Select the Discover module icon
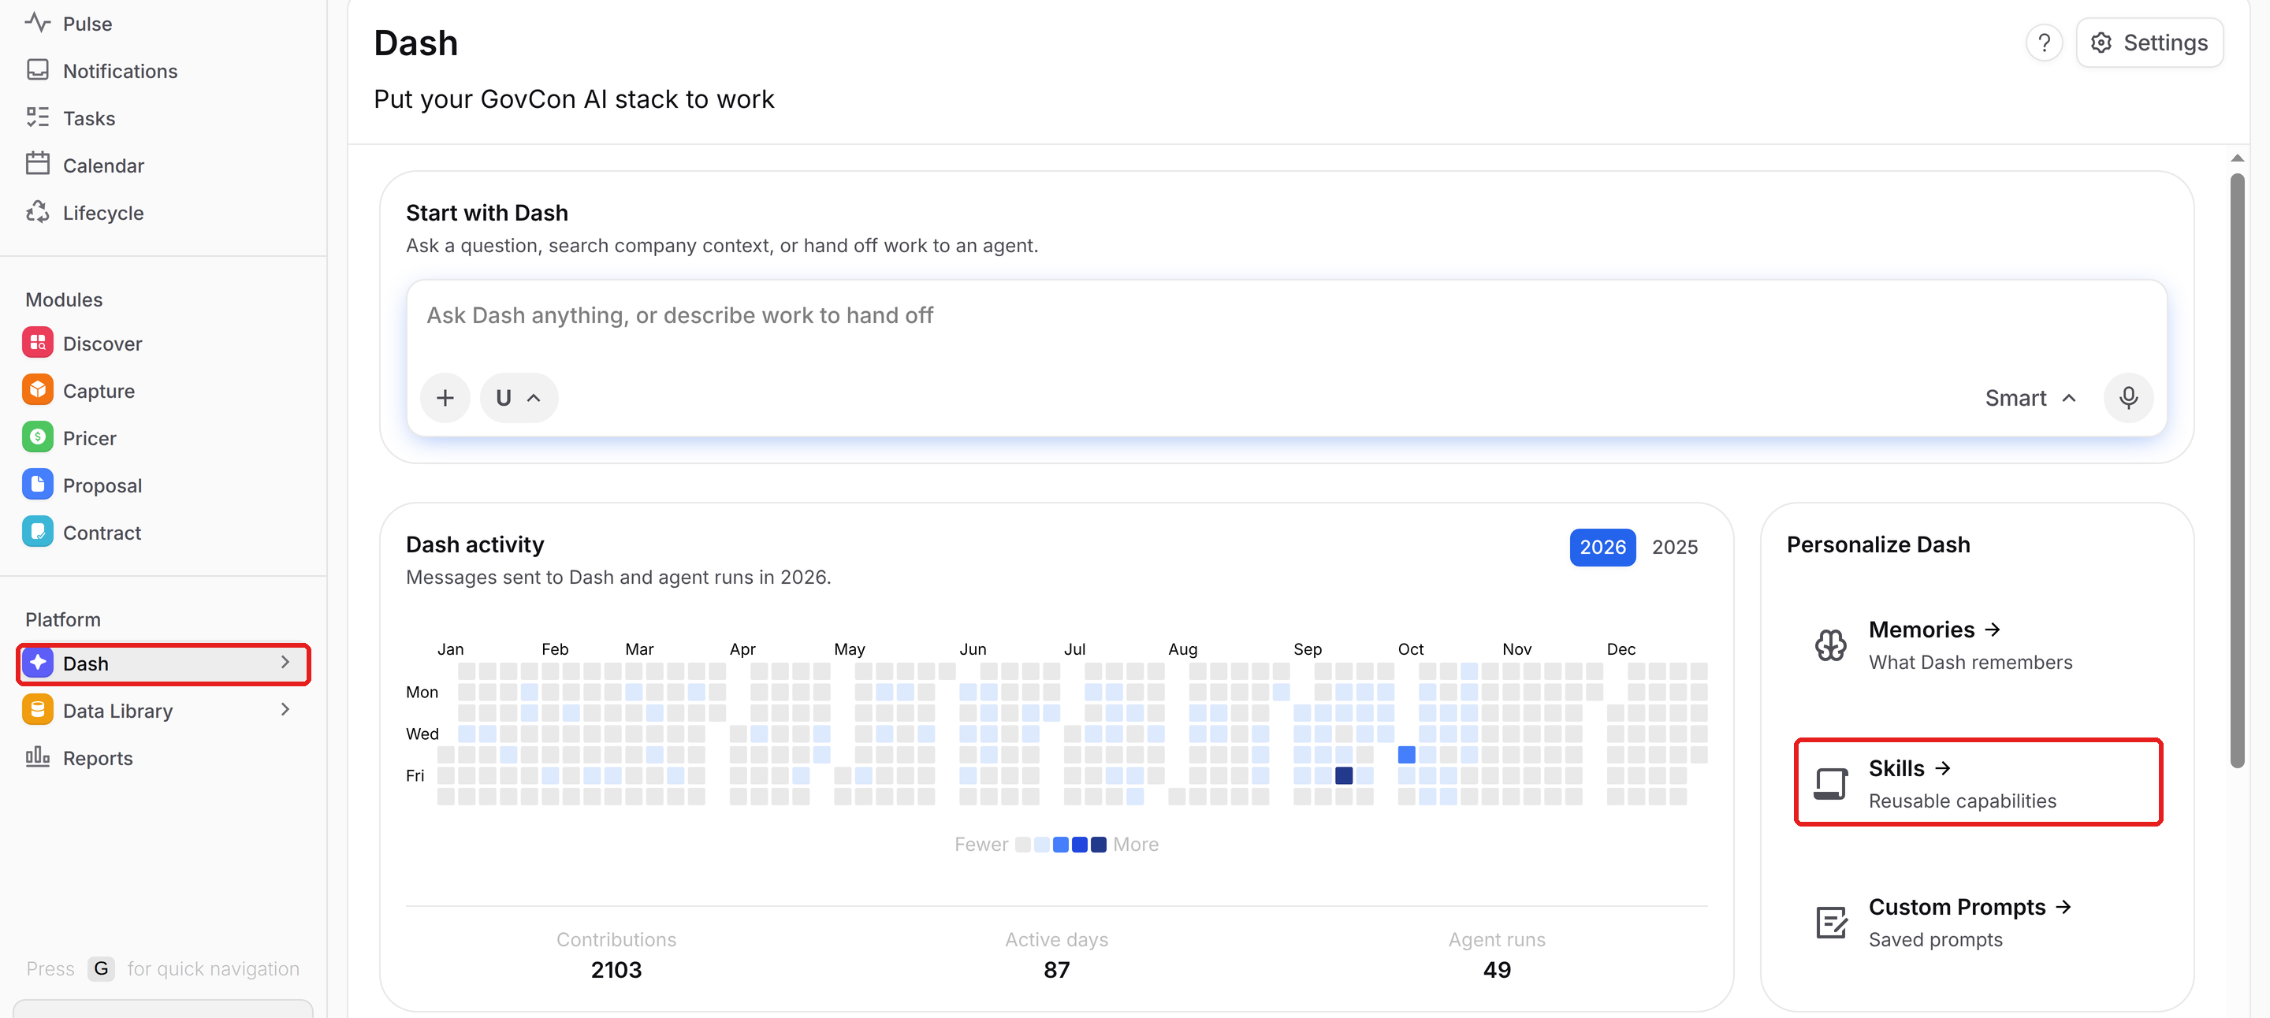 (37, 344)
